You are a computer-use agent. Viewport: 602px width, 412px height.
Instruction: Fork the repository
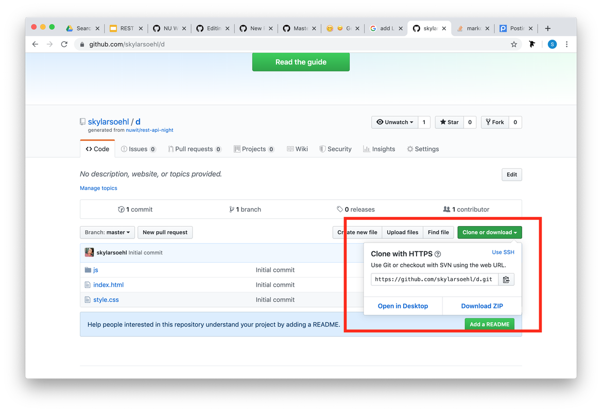point(495,122)
